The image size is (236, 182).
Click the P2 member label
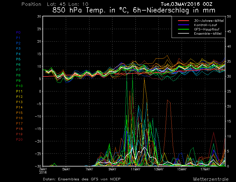(18, 43)
